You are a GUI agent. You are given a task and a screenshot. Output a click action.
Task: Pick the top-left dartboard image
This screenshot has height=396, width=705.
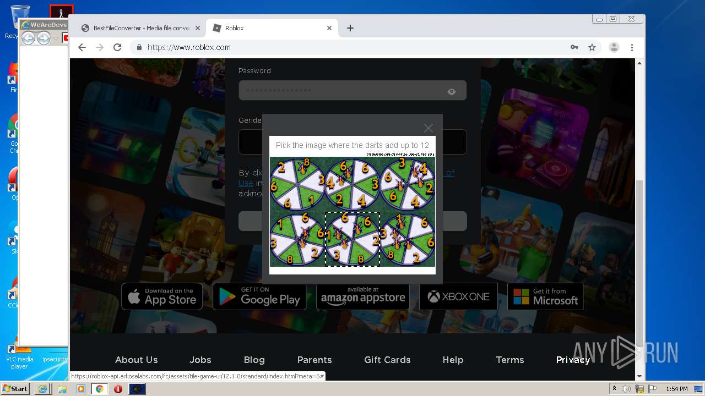pyautogui.click(x=297, y=184)
